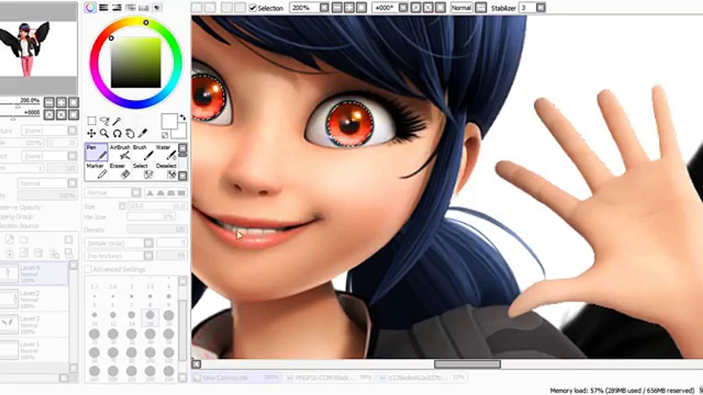This screenshot has width=703, height=395.
Task: Toggle the Selection checkbox
Action: [x=253, y=8]
